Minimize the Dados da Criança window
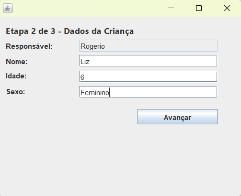This screenshot has width=241, height=196. click(x=171, y=8)
